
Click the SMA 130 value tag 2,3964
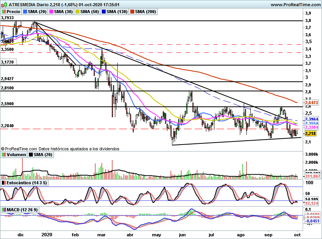[x=312, y=119]
